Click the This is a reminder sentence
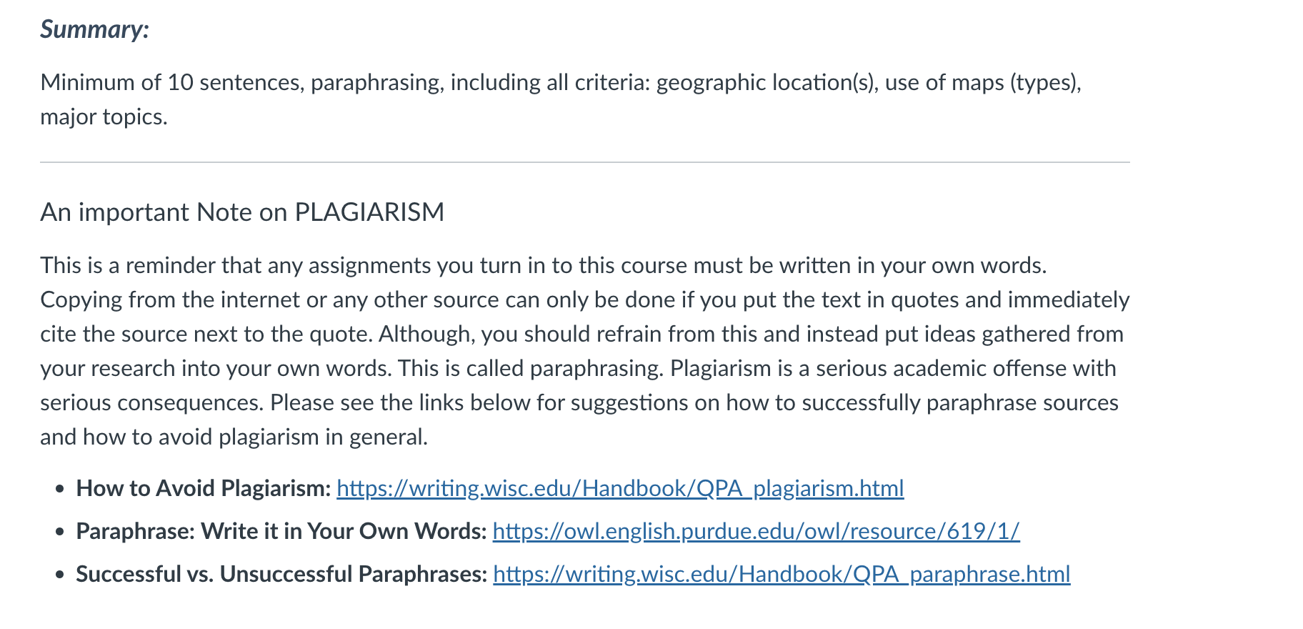Screen dimensions: 1303x629 544,265
